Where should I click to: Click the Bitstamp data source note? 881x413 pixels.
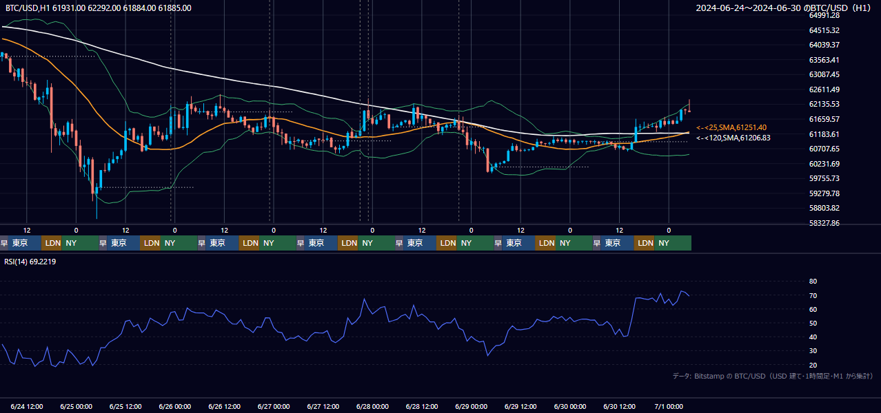coord(773,376)
